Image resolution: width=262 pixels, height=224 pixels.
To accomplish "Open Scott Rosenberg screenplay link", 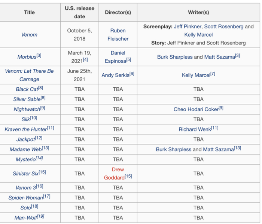I will (x=224, y=27).
